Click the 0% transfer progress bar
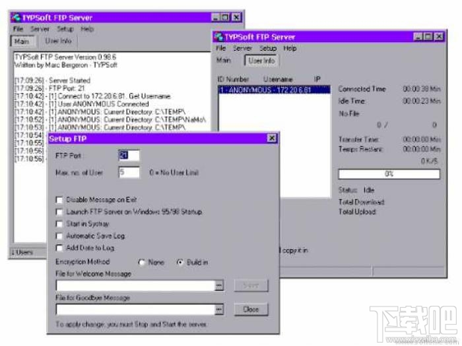 [389, 174]
